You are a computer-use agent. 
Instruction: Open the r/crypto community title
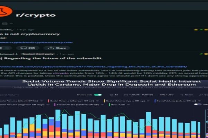pyautogui.click(x=36, y=15)
